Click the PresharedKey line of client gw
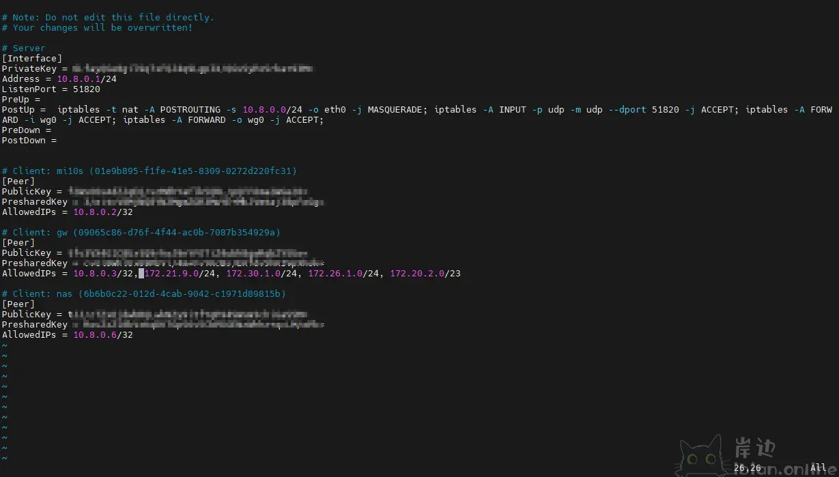 pos(163,263)
